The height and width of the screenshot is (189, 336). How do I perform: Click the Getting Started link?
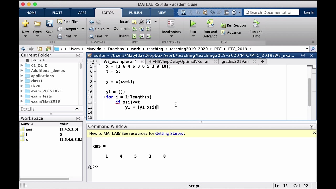(169, 133)
